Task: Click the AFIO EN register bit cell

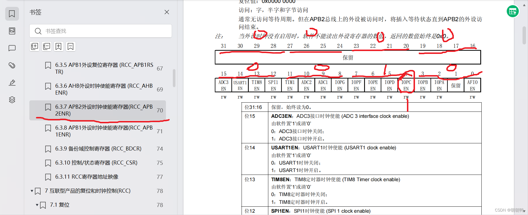Action: click(x=472, y=85)
